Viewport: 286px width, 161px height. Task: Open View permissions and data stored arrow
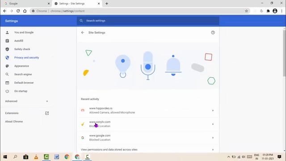point(213,150)
